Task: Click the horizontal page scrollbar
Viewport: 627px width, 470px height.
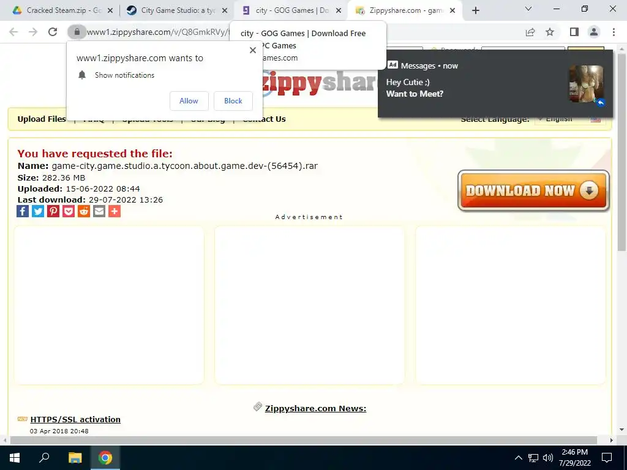Action: pos(304,440)
